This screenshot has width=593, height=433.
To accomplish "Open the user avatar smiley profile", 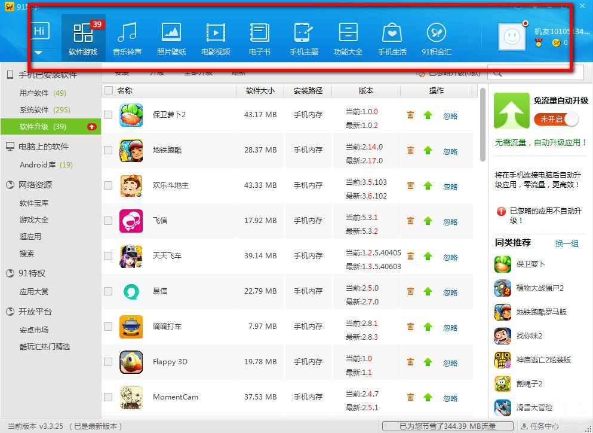I will click(512, 36).
